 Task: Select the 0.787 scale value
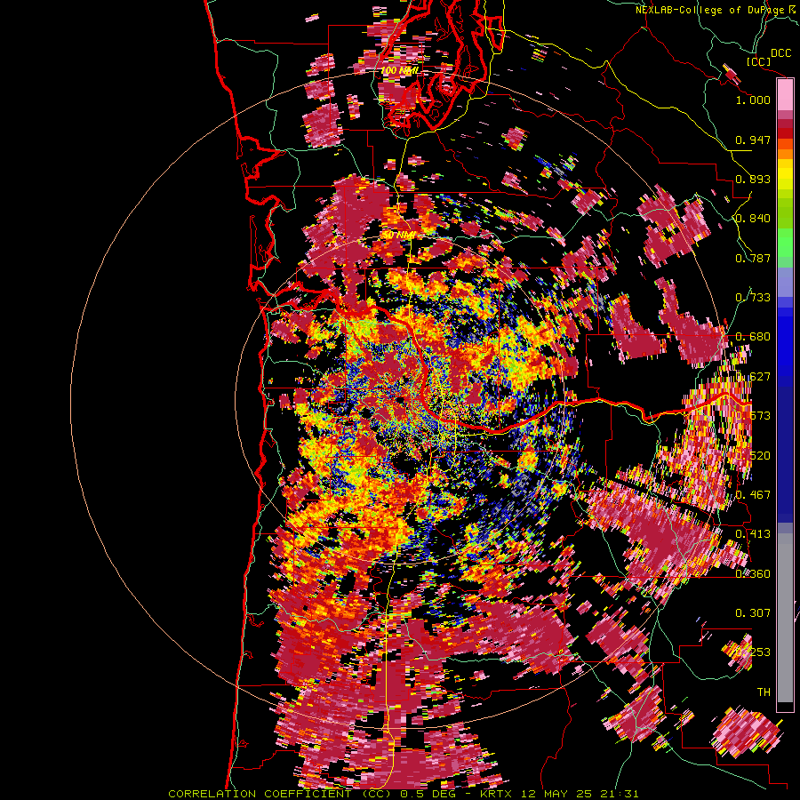(x=753, y=258)
